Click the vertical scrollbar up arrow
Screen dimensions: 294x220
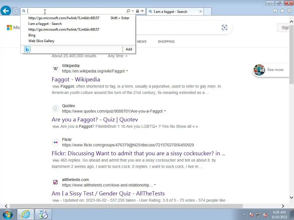coord(292,22)
